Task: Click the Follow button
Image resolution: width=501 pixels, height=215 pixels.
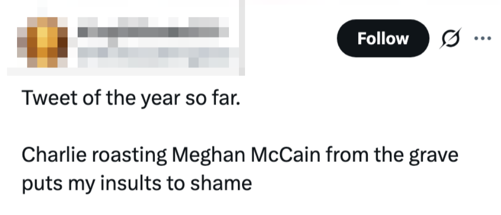Action: pyautogui.click(x=383, y=38)
